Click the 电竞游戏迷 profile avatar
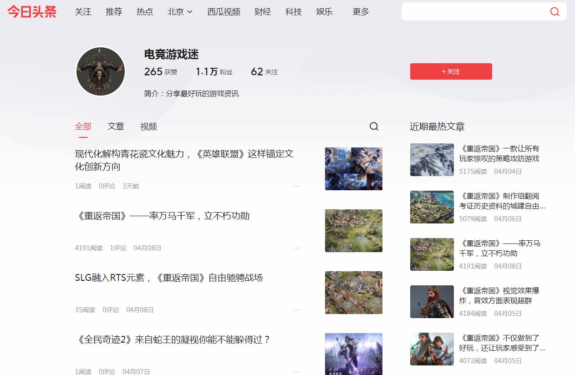The height and width of the screenshot is (375, 575). tap(100, 71)
